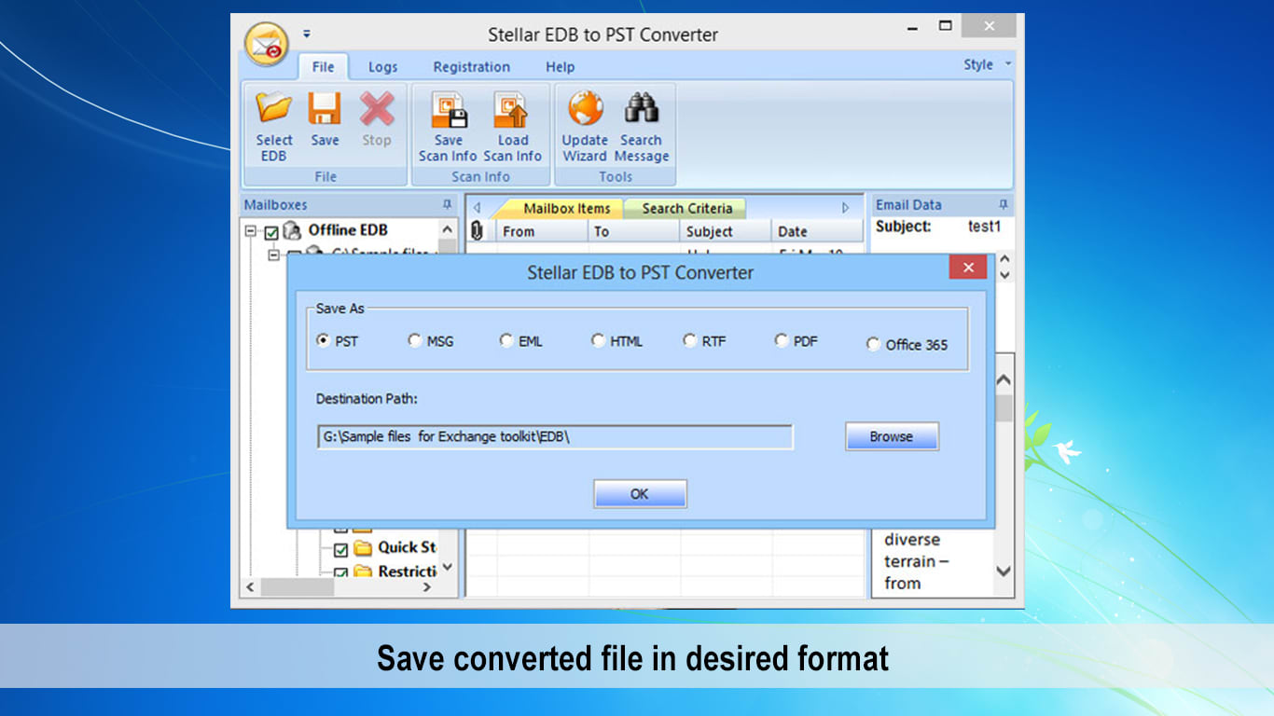Click the OK button in dialog
The image size is (1274, 716).
pos(640,494)
